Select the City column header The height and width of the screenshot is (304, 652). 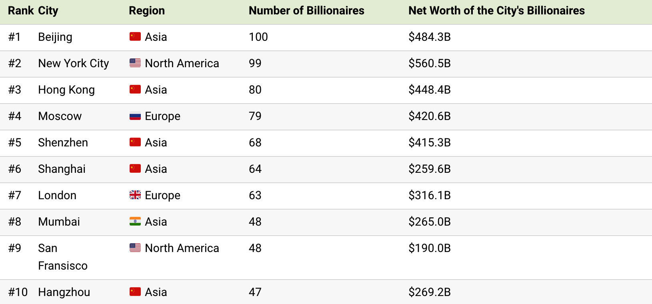(x=48, y=11)
